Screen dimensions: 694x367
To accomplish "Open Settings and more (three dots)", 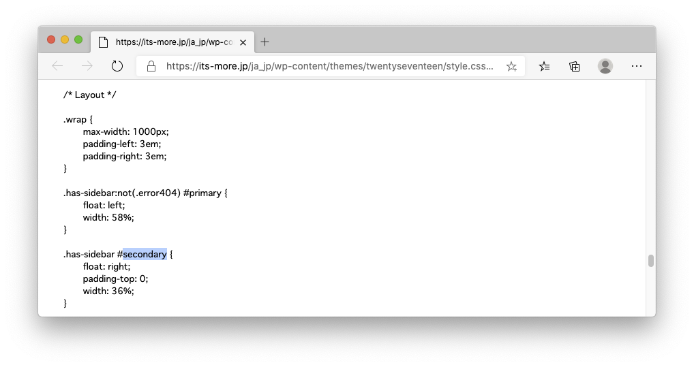I will point(637,66).
